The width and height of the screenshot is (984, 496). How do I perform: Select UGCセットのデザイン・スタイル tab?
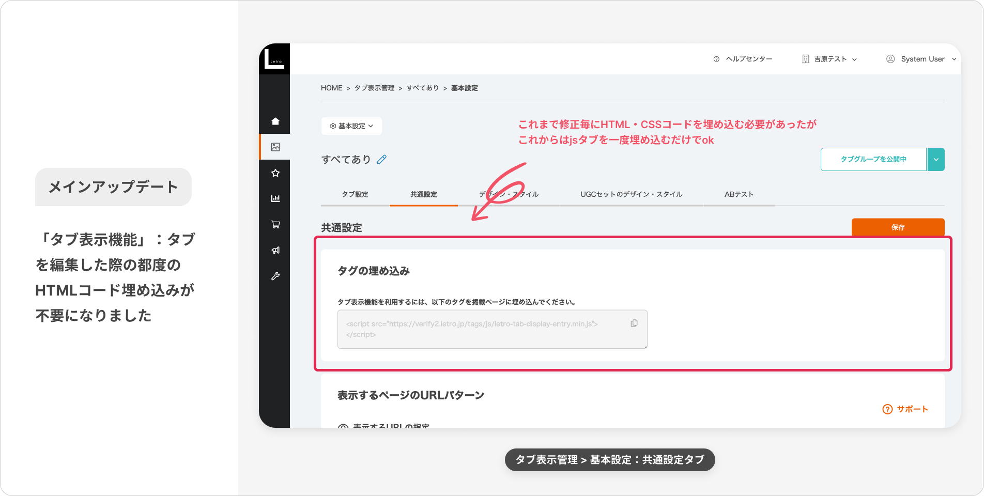click(x=631, y=194)
